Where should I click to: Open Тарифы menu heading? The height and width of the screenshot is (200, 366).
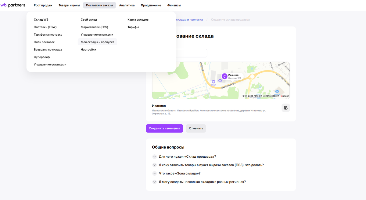(x=133, y=27)
